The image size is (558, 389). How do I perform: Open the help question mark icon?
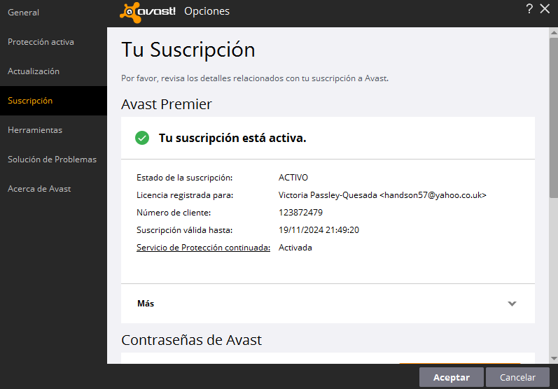[x=529, y=8]
